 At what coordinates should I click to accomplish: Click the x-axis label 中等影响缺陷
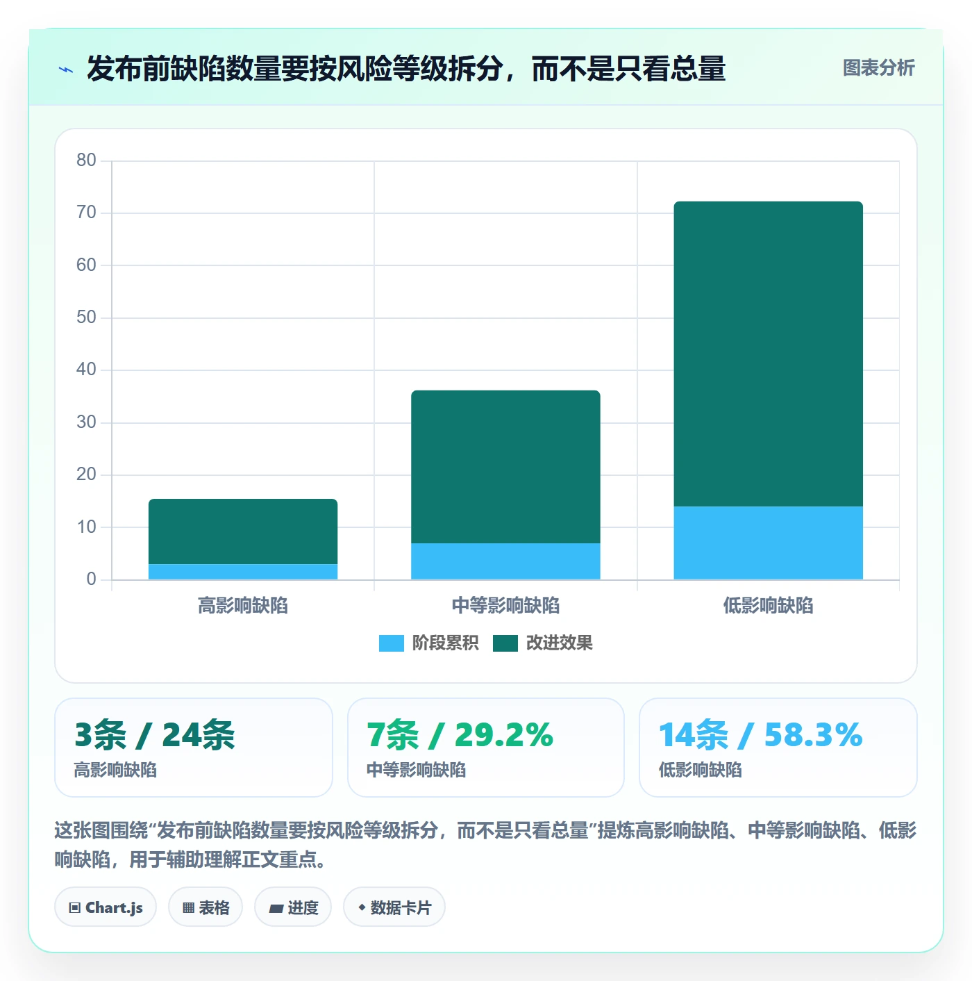point(505,606)
